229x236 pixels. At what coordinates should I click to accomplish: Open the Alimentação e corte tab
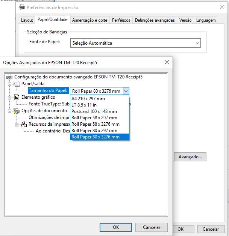[x=89, y=20]
